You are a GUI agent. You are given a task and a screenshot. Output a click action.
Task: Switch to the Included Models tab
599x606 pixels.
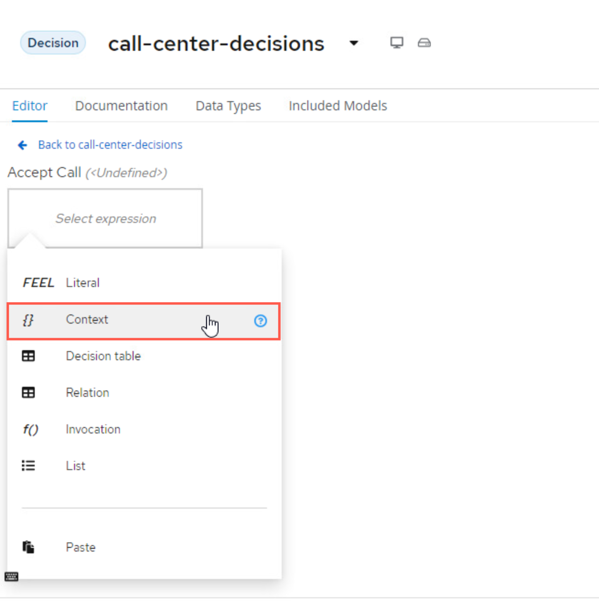[338, 106]
